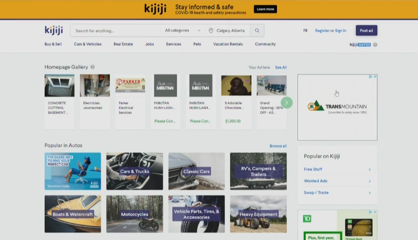Open Cars & Trucks category tile

tap(134, 171)
